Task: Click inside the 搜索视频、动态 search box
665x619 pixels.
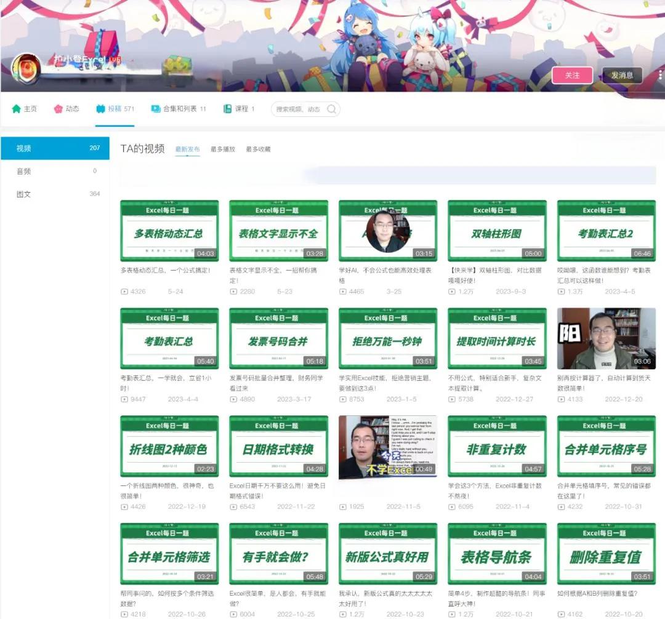Action: [298, 110]
